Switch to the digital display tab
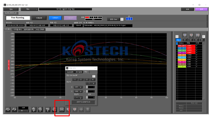 (17, 29)
